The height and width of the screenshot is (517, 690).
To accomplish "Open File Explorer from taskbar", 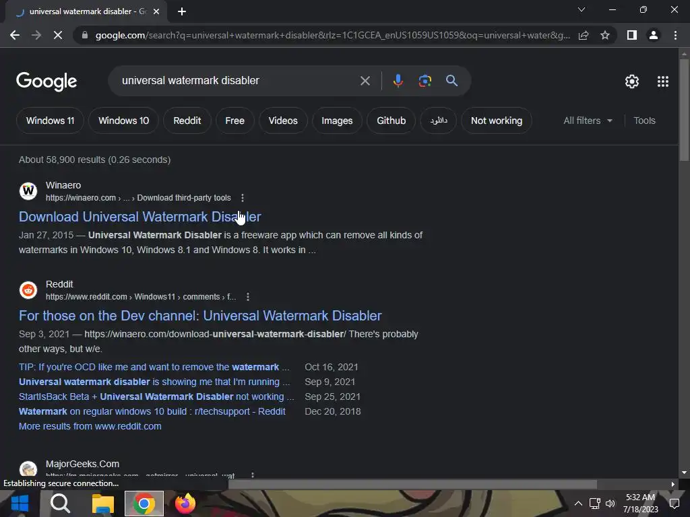I will pos(102,504).
